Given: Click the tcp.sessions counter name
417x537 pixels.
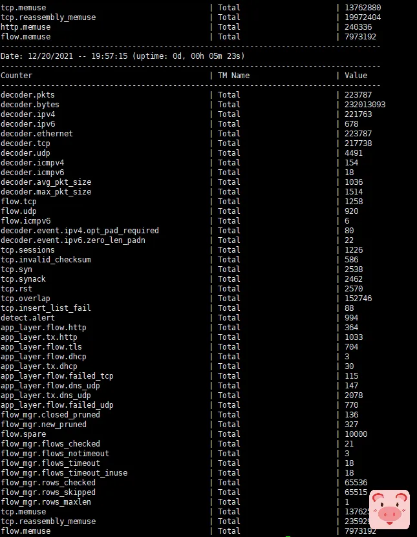Looking at the screenshot, I should pyautogui.click(x=28, y=250).
